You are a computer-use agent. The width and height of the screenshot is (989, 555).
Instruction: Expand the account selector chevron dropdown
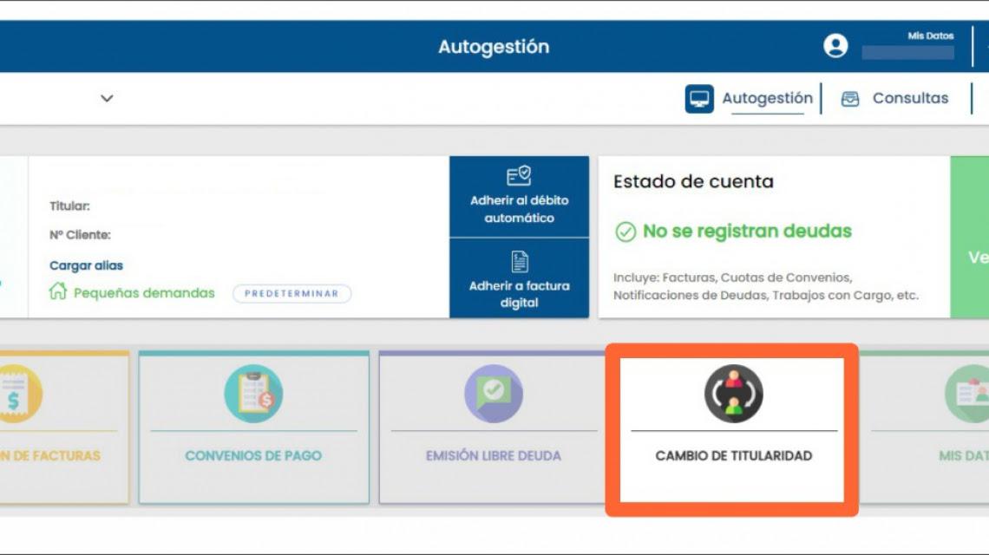coord(107,99)
